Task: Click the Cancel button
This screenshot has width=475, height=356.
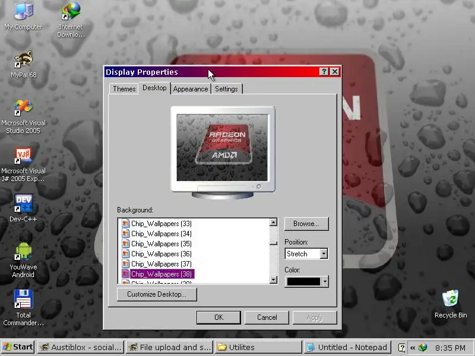Action: pos(267,317)
